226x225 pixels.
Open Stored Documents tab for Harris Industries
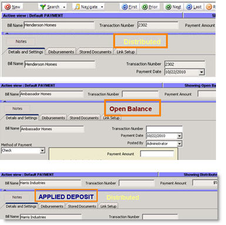point(82,206)
